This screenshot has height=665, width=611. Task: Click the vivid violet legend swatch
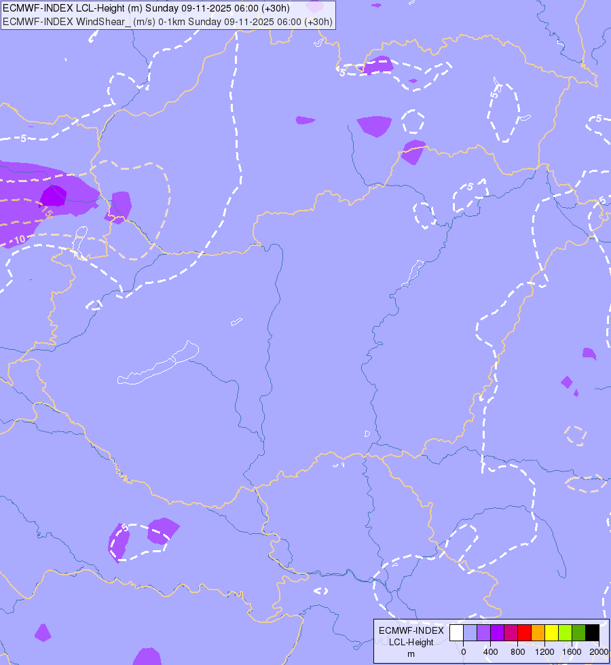497,632
